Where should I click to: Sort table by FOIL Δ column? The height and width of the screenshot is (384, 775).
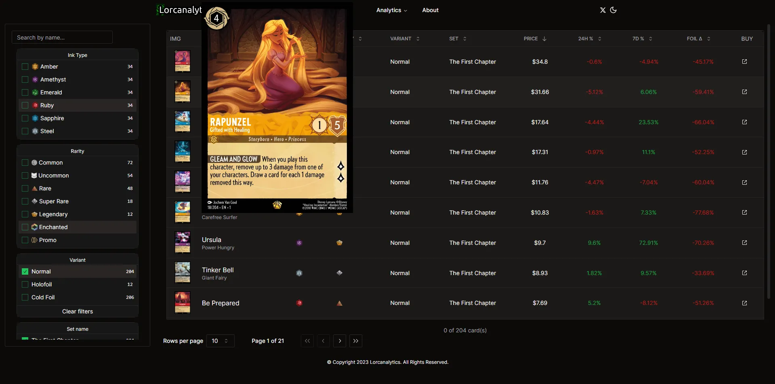click(x=699, y=39)
